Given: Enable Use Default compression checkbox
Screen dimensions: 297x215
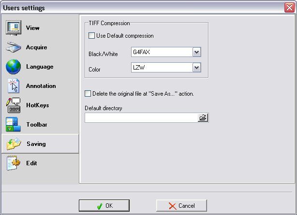Looking at the screenshot, I should point(92,36).
